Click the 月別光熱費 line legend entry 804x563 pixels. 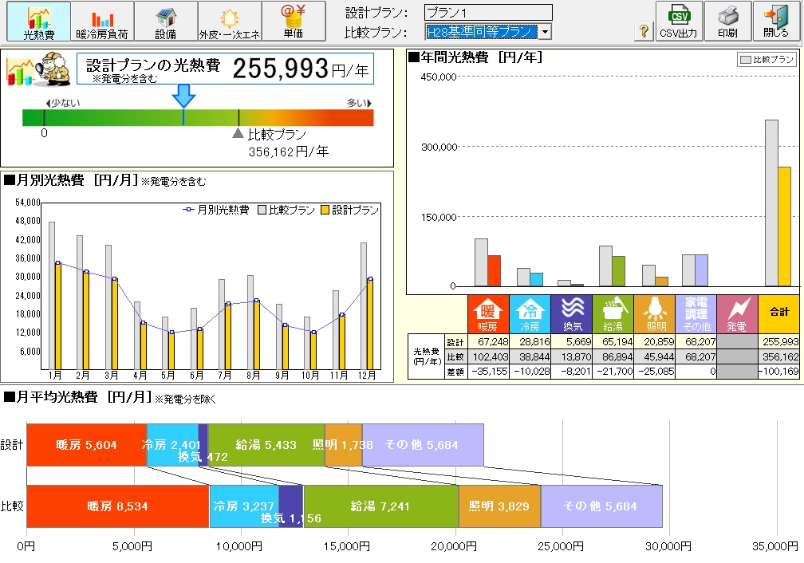[216, 210]
